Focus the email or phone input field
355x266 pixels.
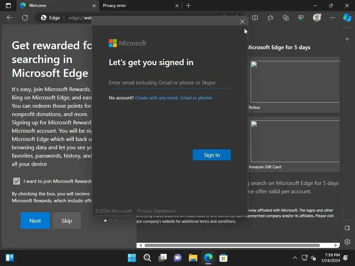[x=170, y=83]
